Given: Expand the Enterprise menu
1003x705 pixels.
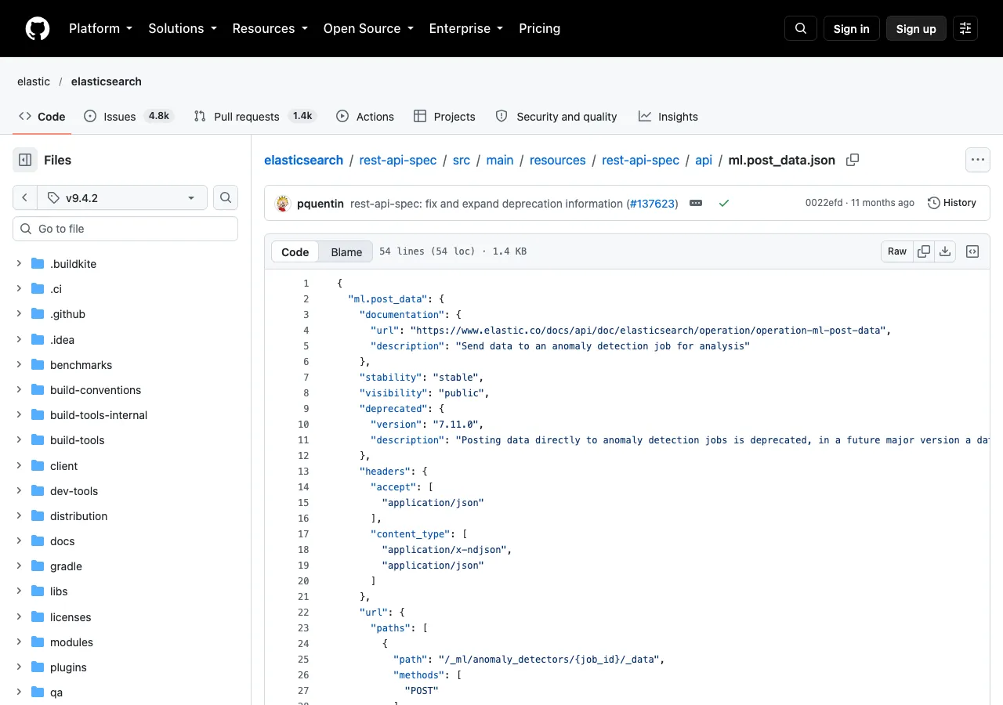Looking at the screenshot, I should [x=465, y=28].
